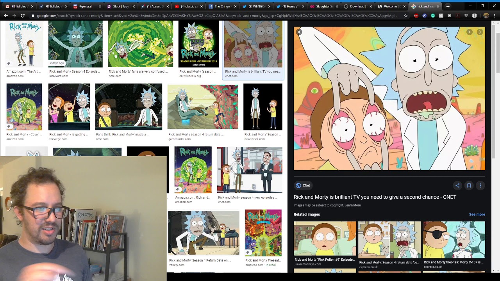Click the CNet source chip
The image size is (500, 281).
coord(303,185)
